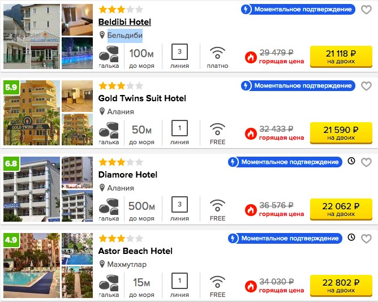Select the 21 118 ₽ price button
Screen dimensions: 378x302
pyautogui.click(x=341, y=57)
